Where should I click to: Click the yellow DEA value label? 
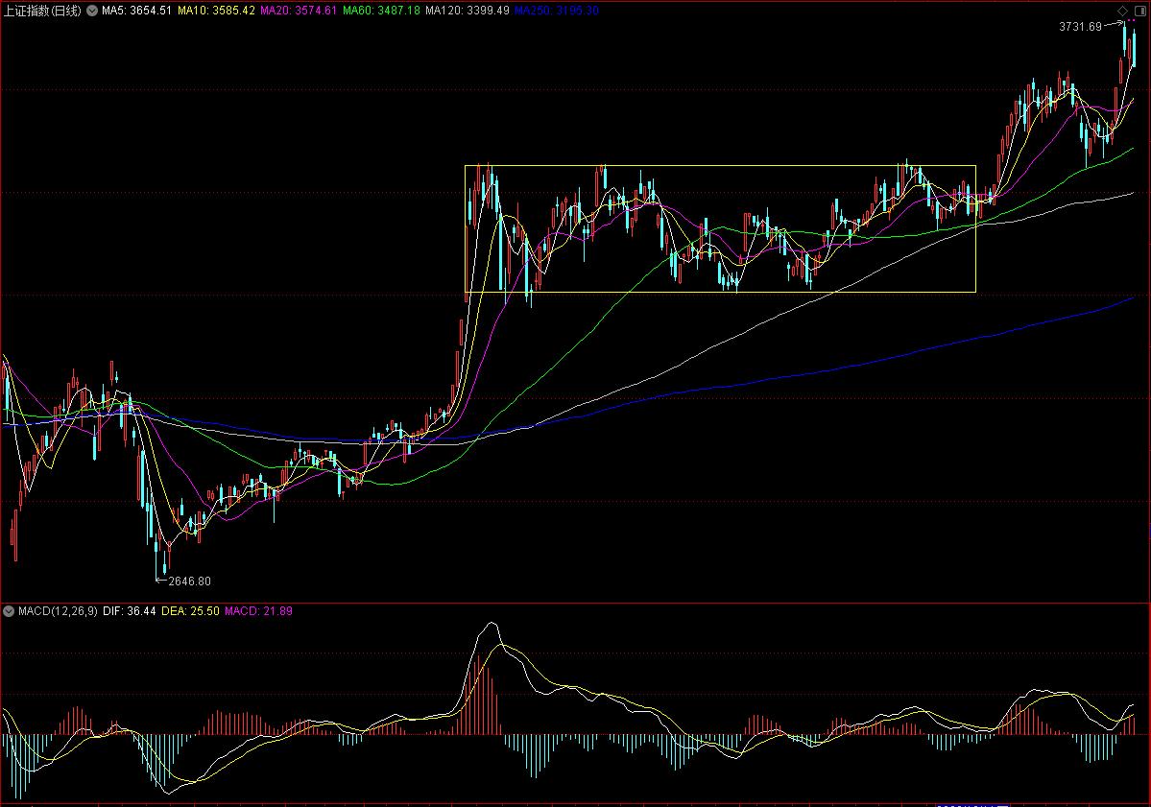[189, 611]
